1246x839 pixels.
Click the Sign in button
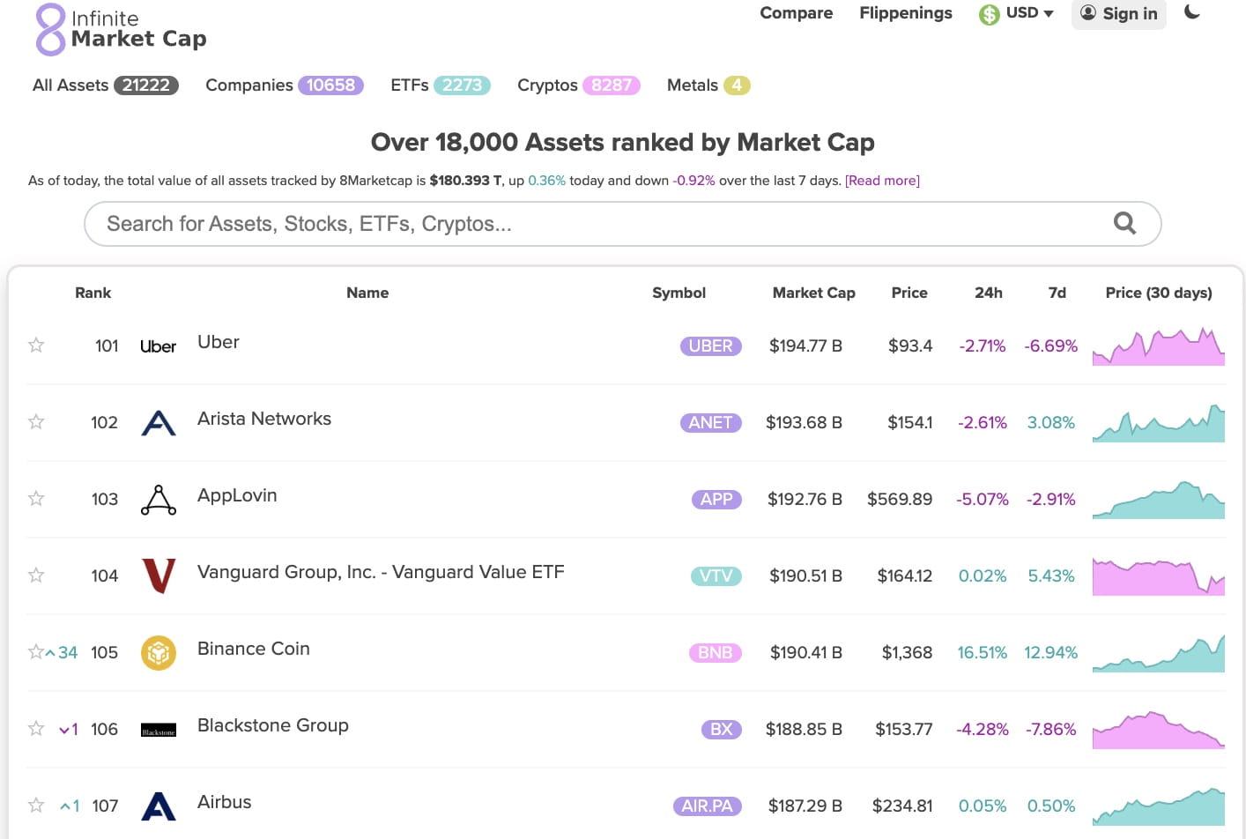pos(1118,13)
